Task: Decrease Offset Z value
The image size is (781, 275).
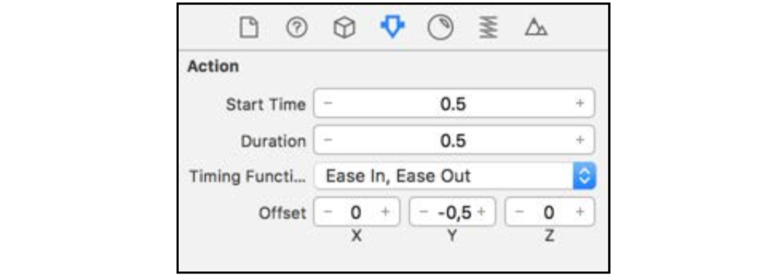Action: click(519, 211)
